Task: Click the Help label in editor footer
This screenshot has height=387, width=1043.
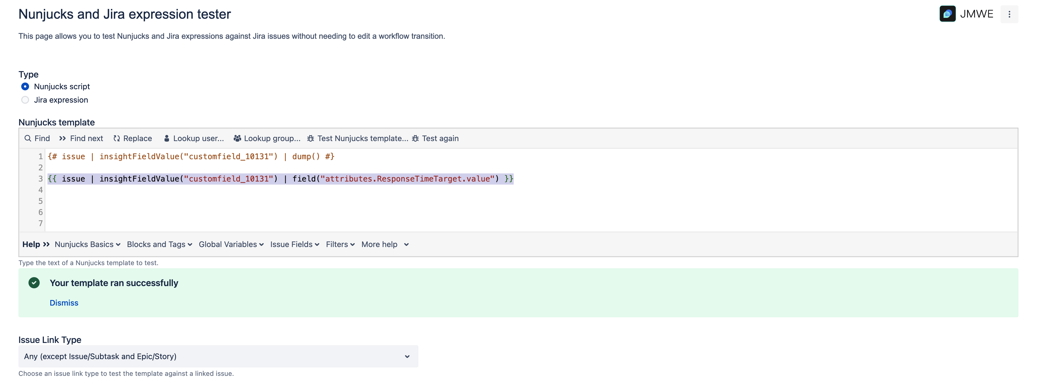Action: click(31, 245)
